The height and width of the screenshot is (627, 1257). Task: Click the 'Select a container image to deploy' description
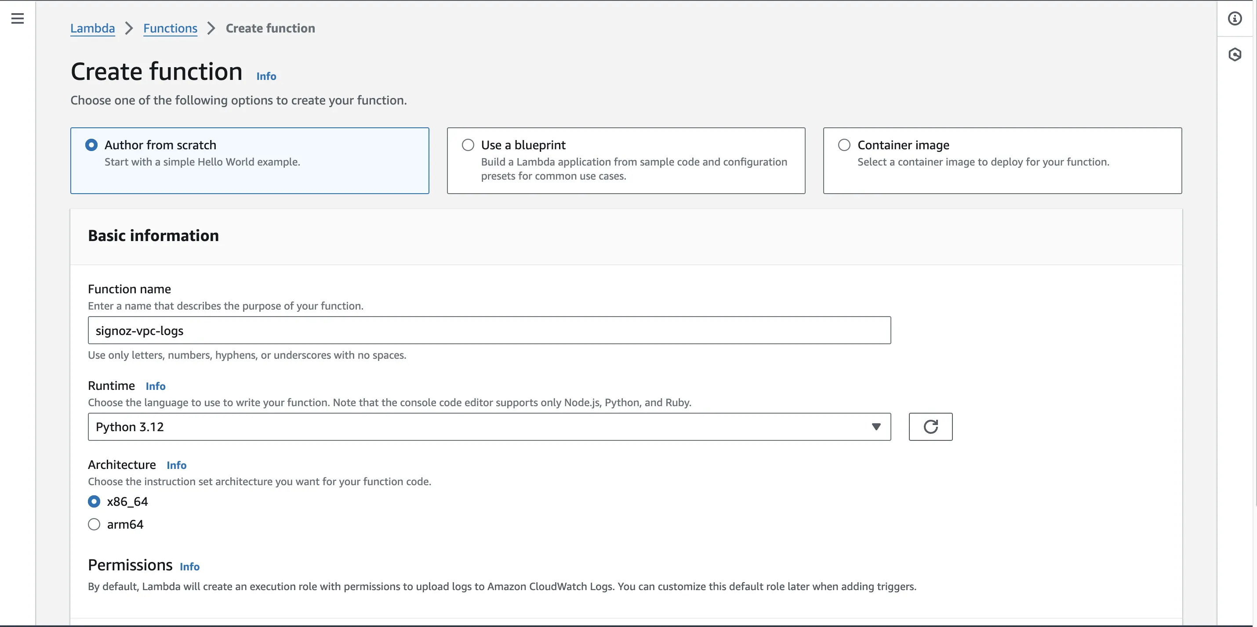click(x=983, y=162)
